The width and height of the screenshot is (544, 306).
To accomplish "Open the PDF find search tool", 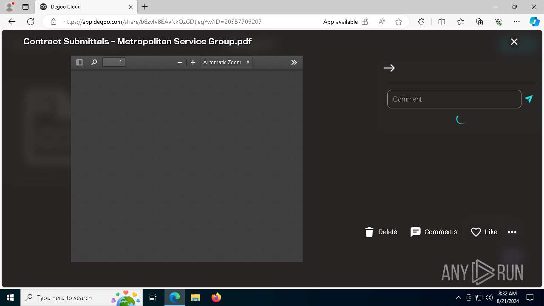I will click(94, 62).
